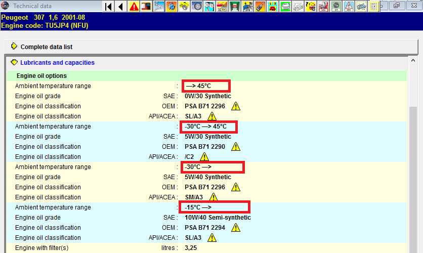
Task: Click warning icon beside PSA B71 2290
Action: 236,146
